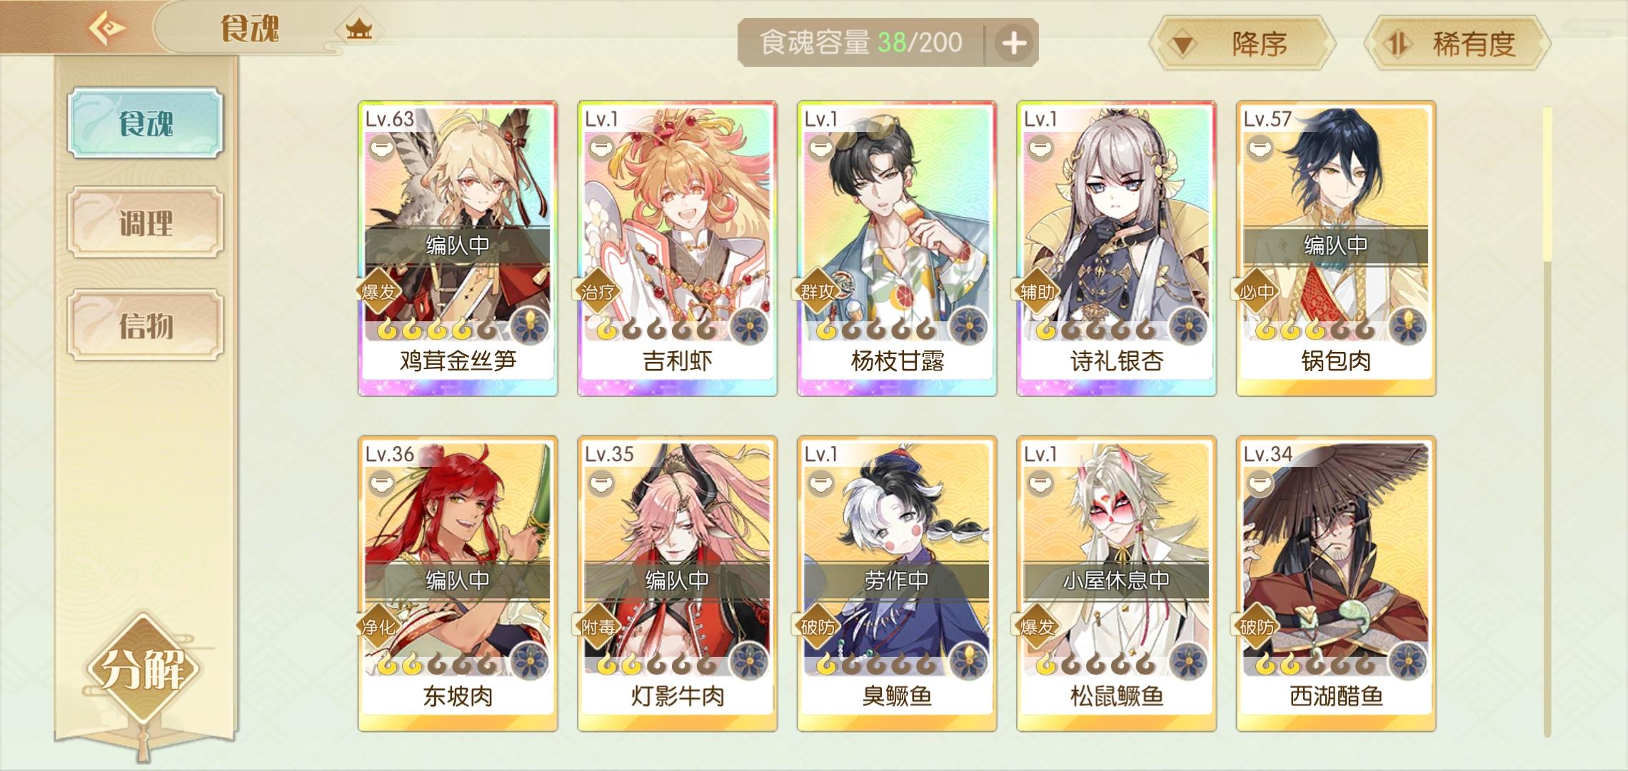Screen dimensions: 1628x771
Task: Tap the back arrow icon
Action: click(x=107, y=29)
